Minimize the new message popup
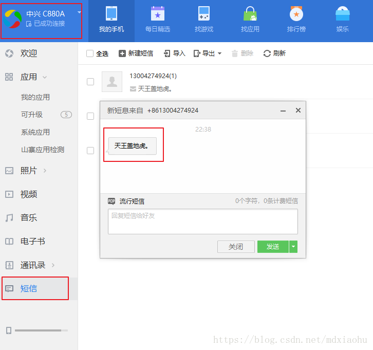Screen dimensions: 373x350 pos(283,110)
